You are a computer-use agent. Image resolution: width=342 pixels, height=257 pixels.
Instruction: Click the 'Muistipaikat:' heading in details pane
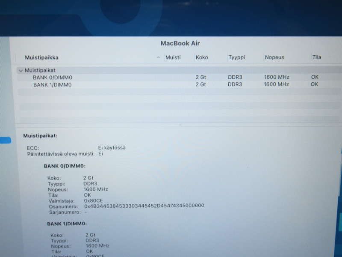(x=40, y=136)
